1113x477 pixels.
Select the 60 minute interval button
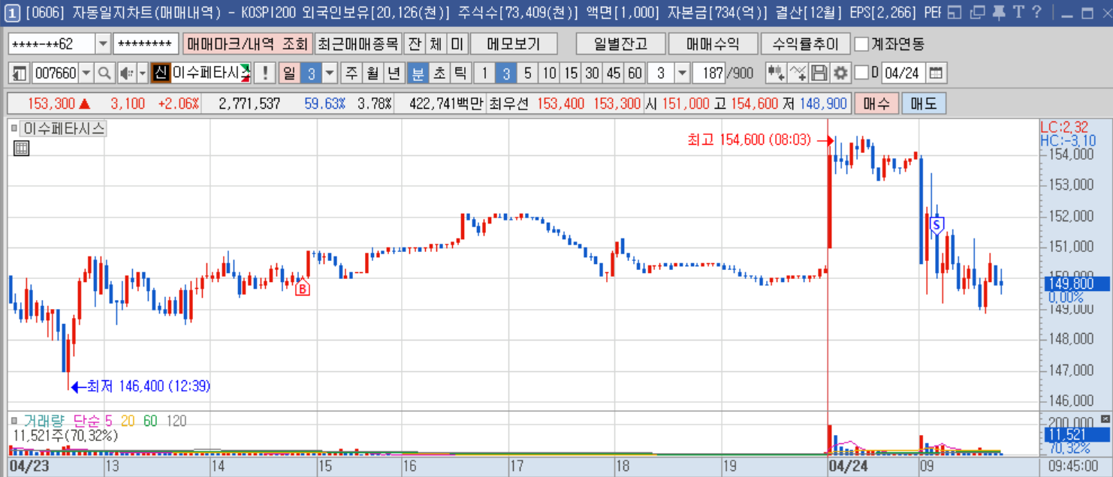(x=635, y=73)
